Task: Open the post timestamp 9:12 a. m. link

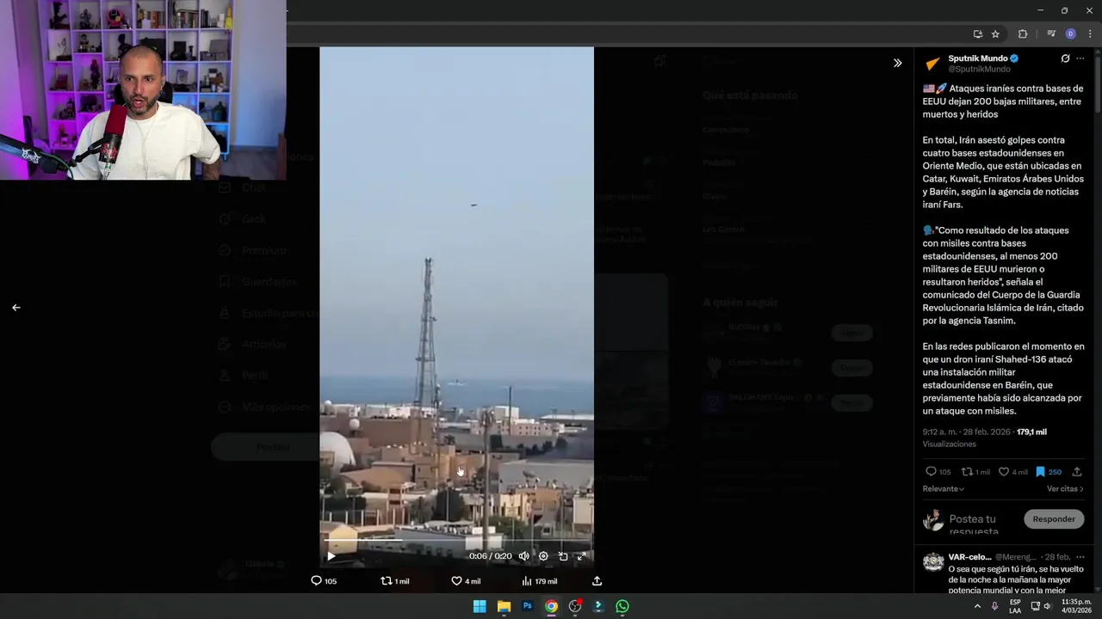Action: 966,432
